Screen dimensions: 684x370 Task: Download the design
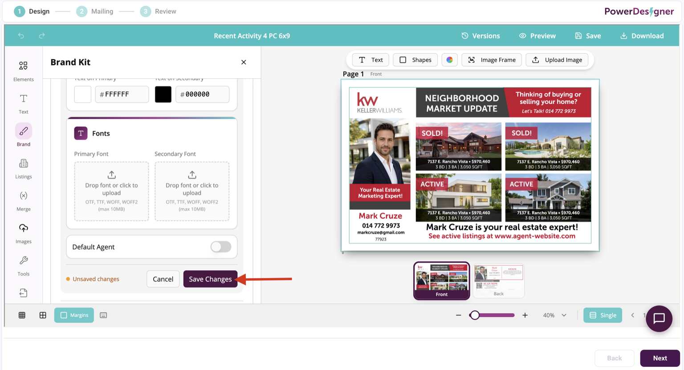[x=642, y=36]
